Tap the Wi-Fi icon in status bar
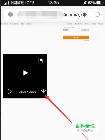This screenshot has height=140, width=105. click(32, 3)
